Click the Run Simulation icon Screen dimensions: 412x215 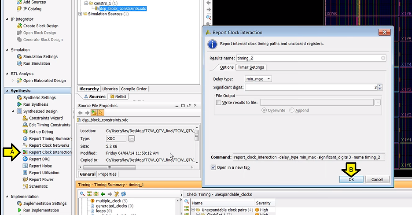pos(19,63)
